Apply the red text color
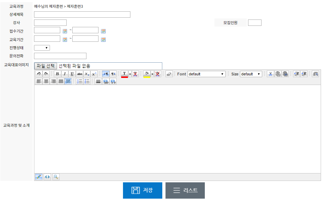 124,74
